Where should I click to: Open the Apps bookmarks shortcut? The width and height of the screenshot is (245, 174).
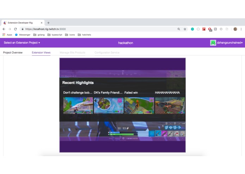(7, 35)
